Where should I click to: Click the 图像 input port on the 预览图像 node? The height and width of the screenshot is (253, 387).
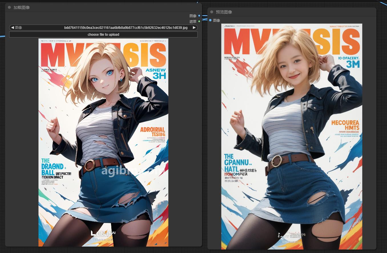[x=210, y=20]
